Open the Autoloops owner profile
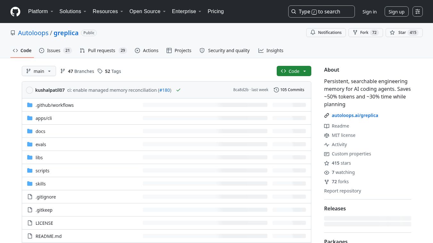433x243 pixels. 33,33
